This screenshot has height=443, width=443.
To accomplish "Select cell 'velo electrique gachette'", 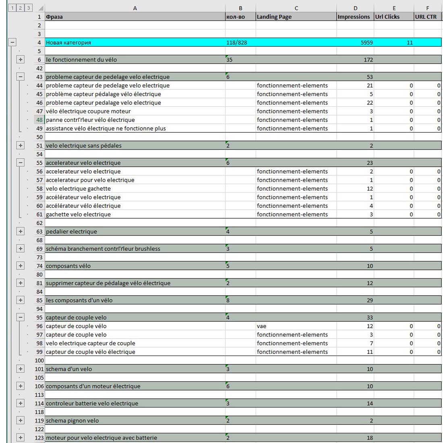I will (x=135, y=188).
